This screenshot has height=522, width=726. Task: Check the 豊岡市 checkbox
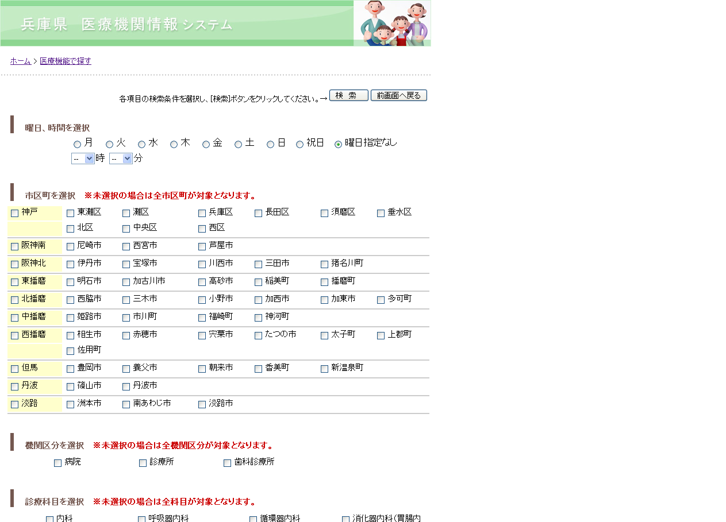71,369
